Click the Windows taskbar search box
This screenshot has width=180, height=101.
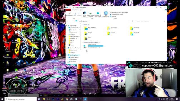(21, 99)
